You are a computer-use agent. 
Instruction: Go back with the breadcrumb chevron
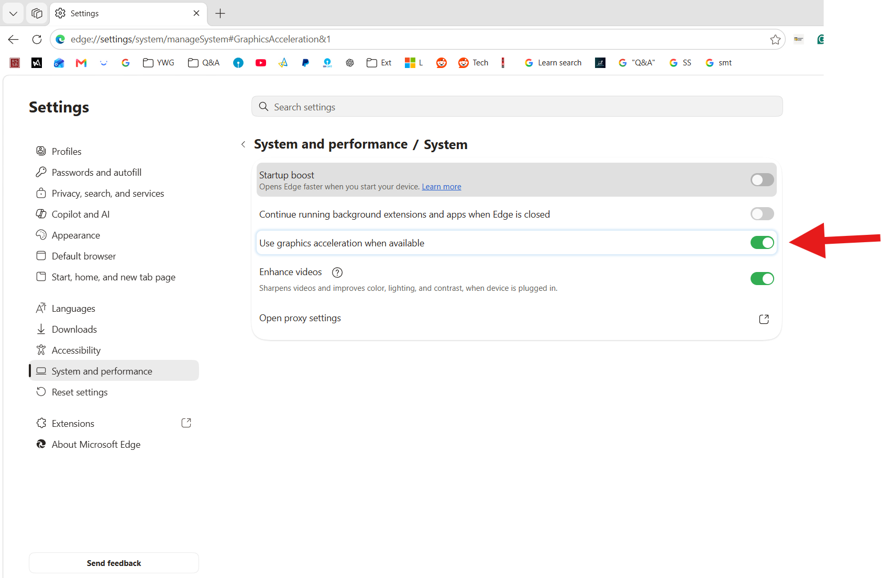click(x=243, y=144)
